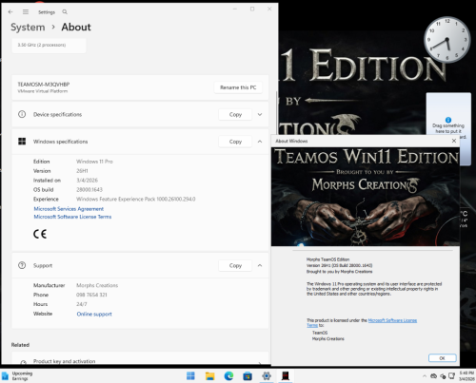The width and height of the screenshot is (476, 383).
Task: Open the Windows Start button
Action: pos(190,376)
